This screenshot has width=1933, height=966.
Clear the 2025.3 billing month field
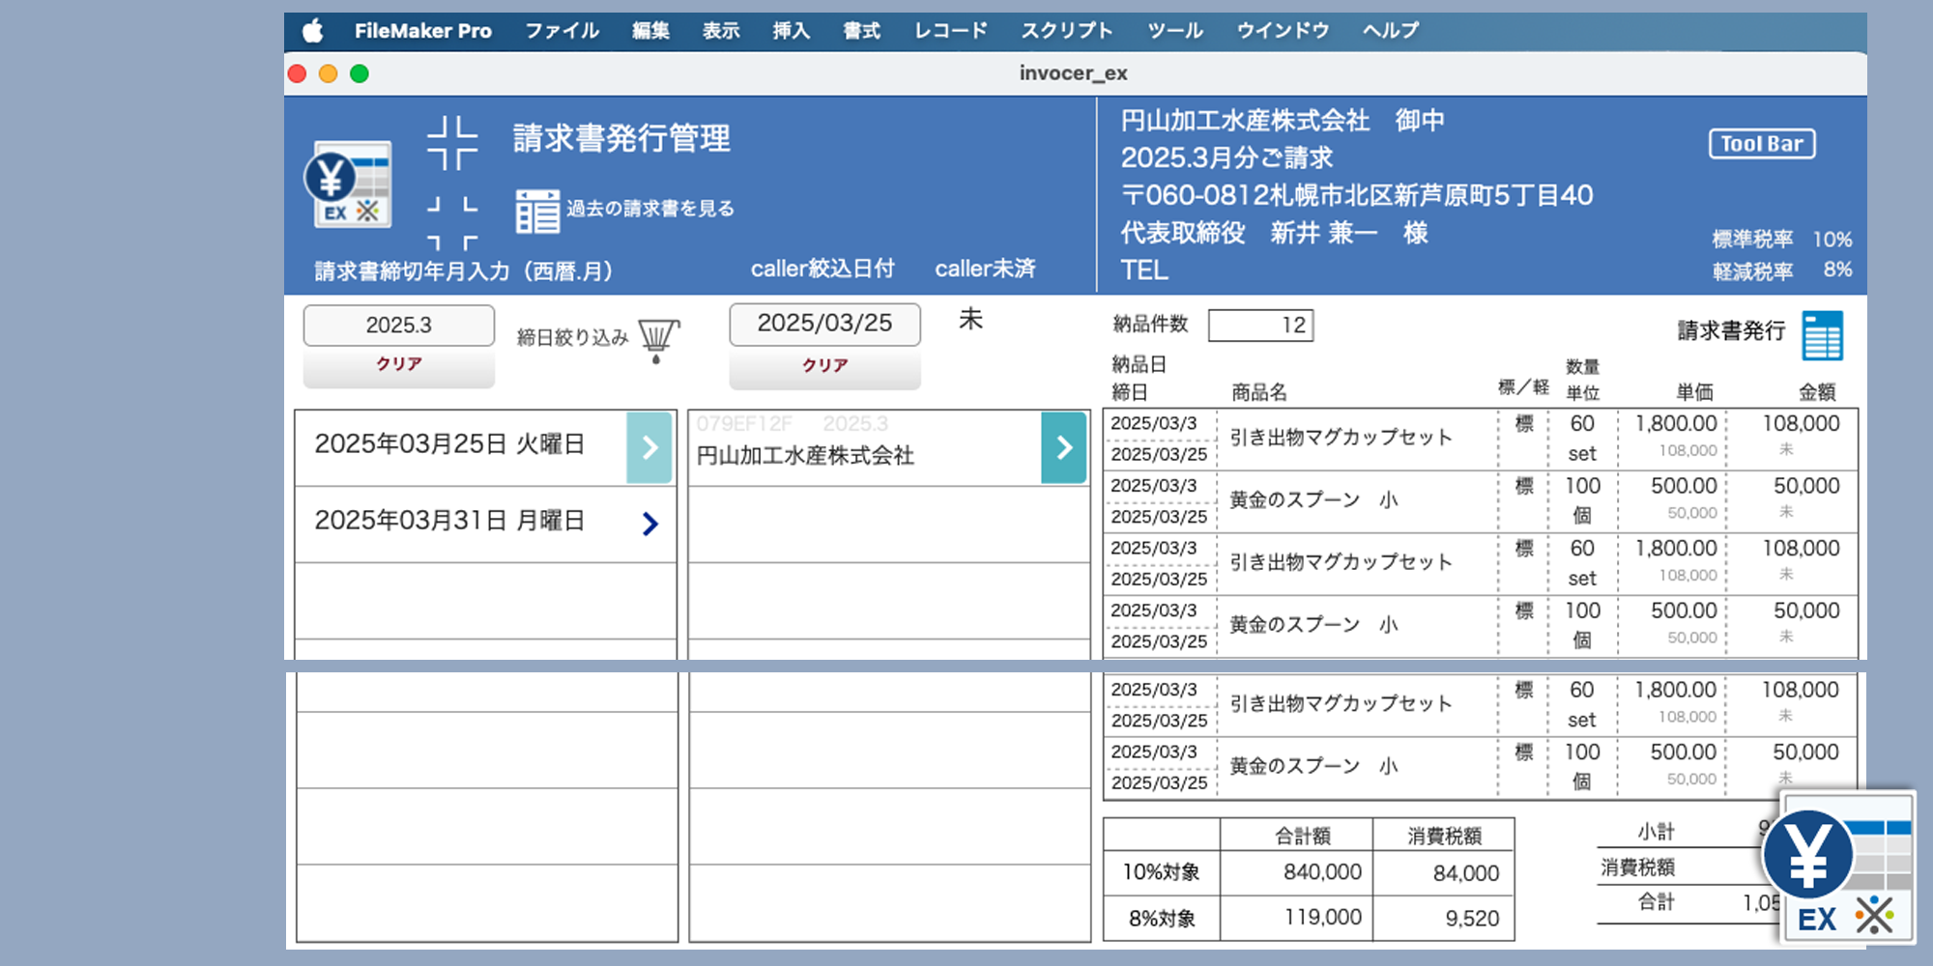[398, 365]
